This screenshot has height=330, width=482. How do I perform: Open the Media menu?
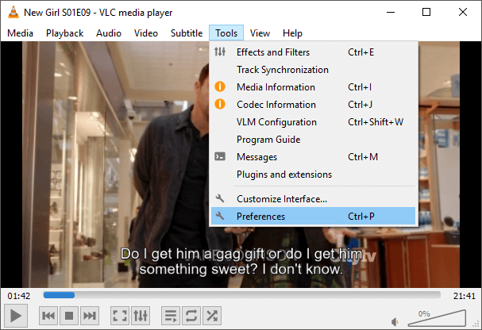[x=21, y=33]
